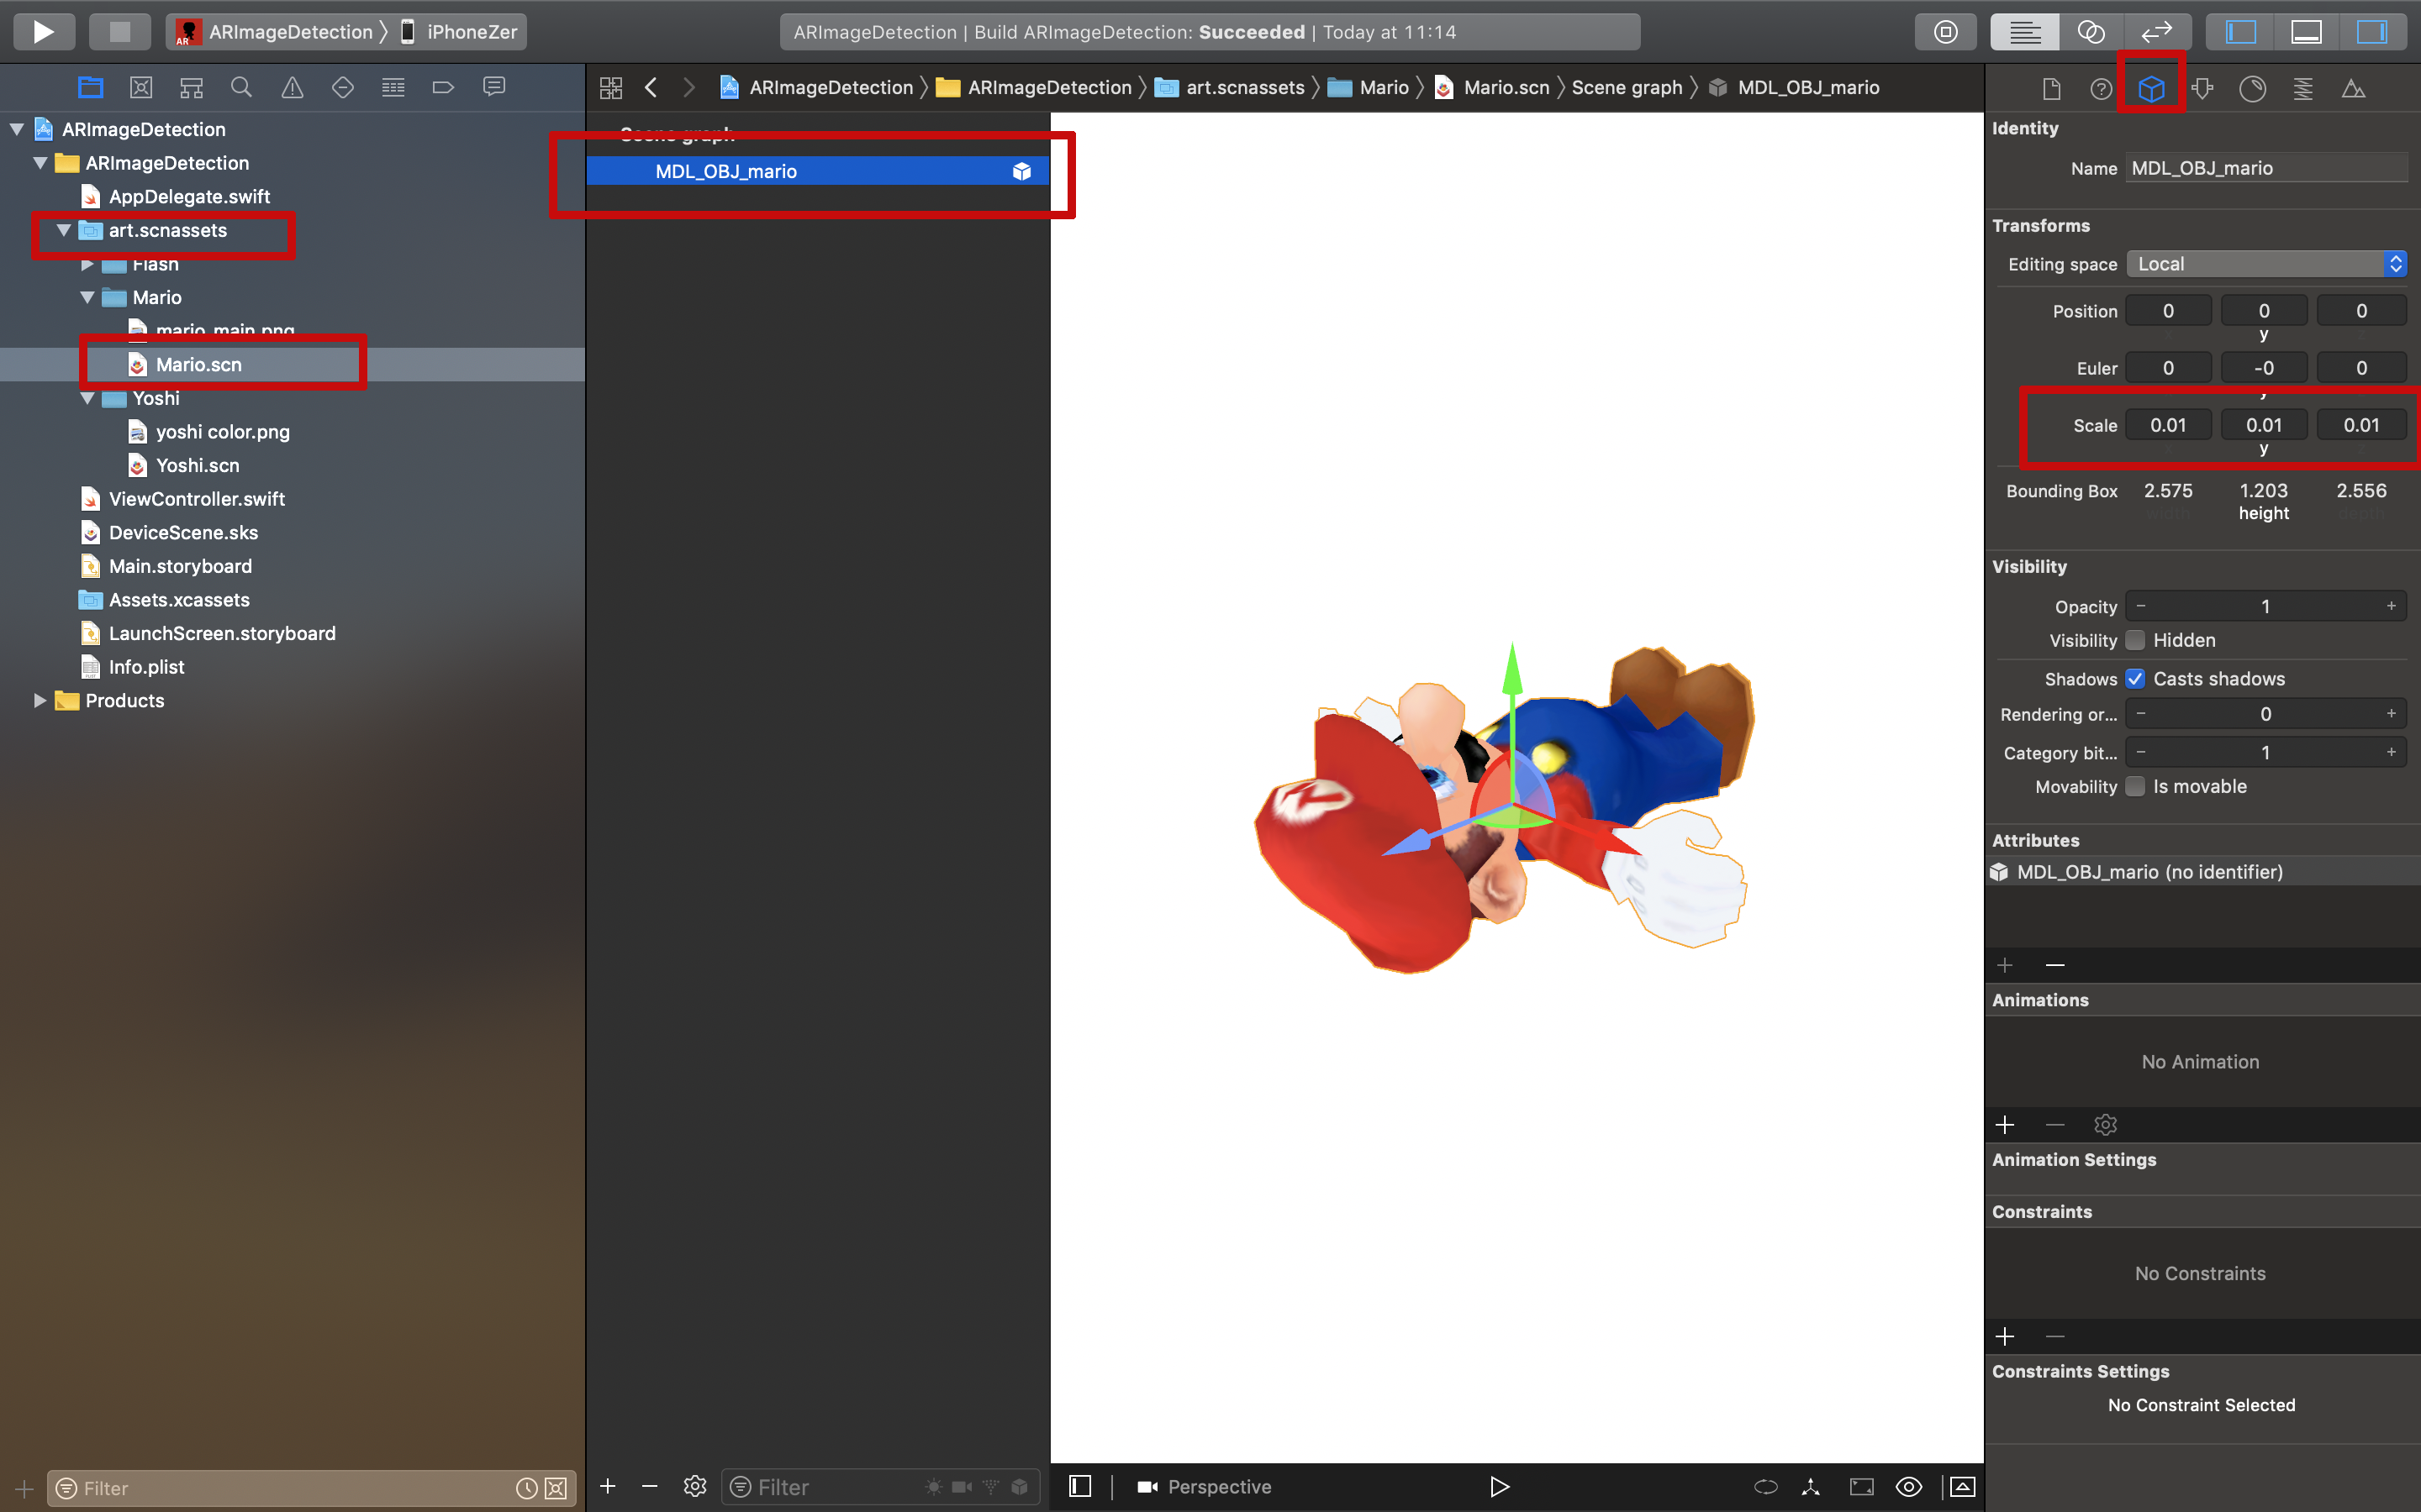Screen dimensions: 2421x1512
Task: Open the animation settings gear
Action: tap(2105, 1125)
